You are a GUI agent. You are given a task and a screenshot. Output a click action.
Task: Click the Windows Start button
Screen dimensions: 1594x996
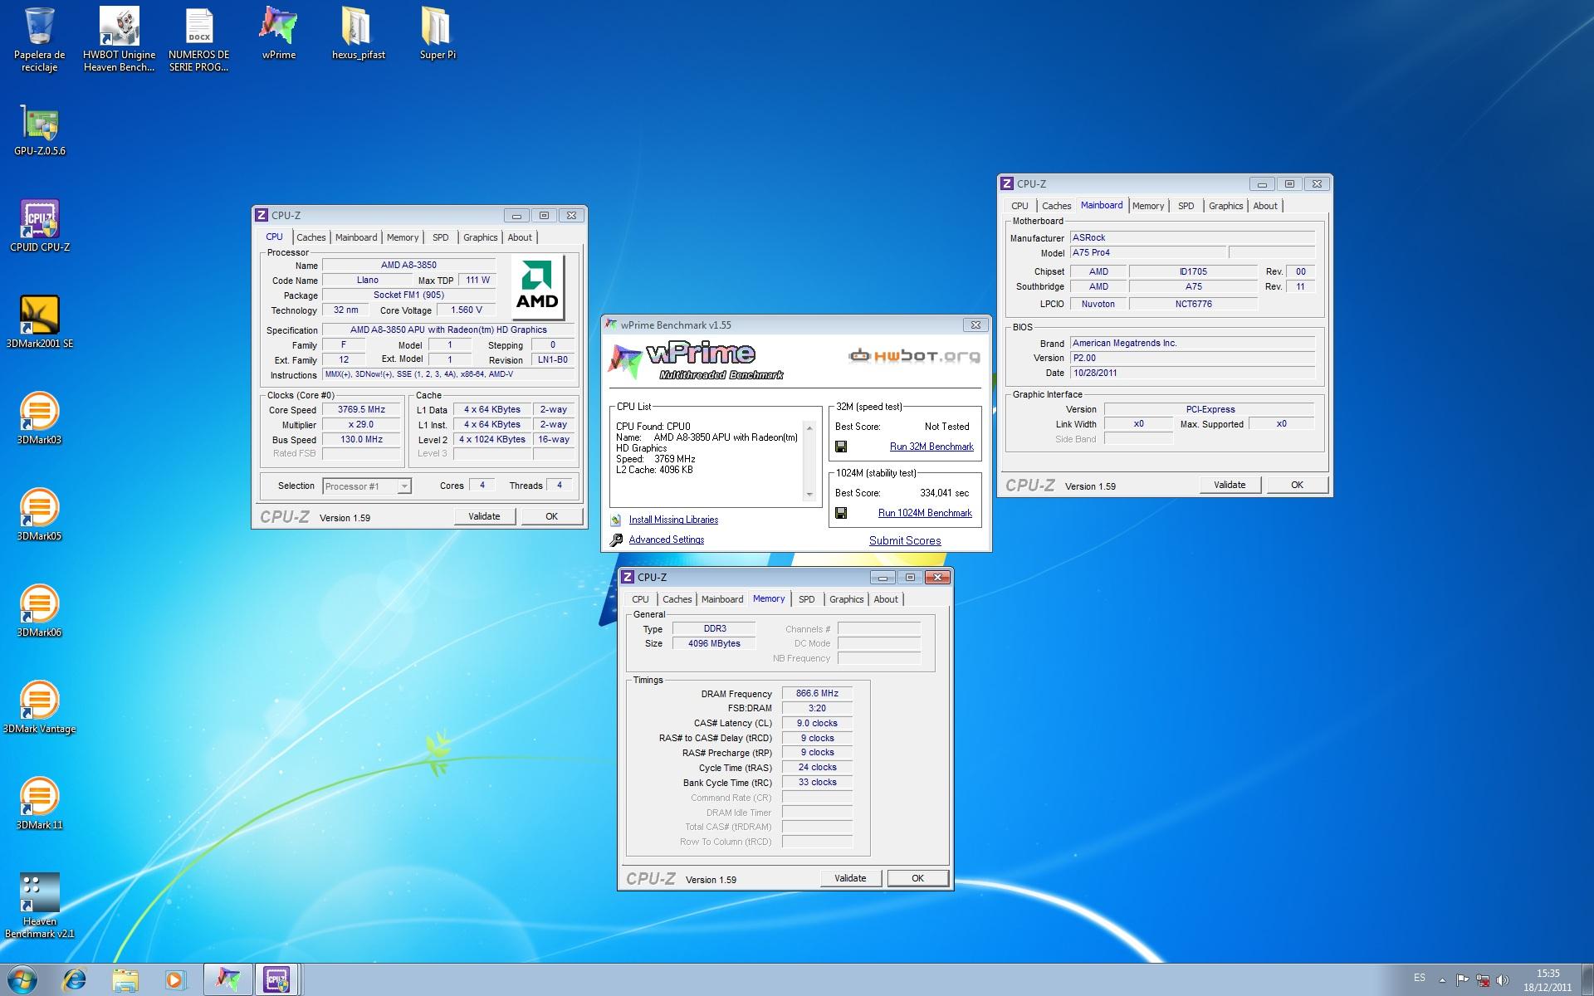(22, 979)
